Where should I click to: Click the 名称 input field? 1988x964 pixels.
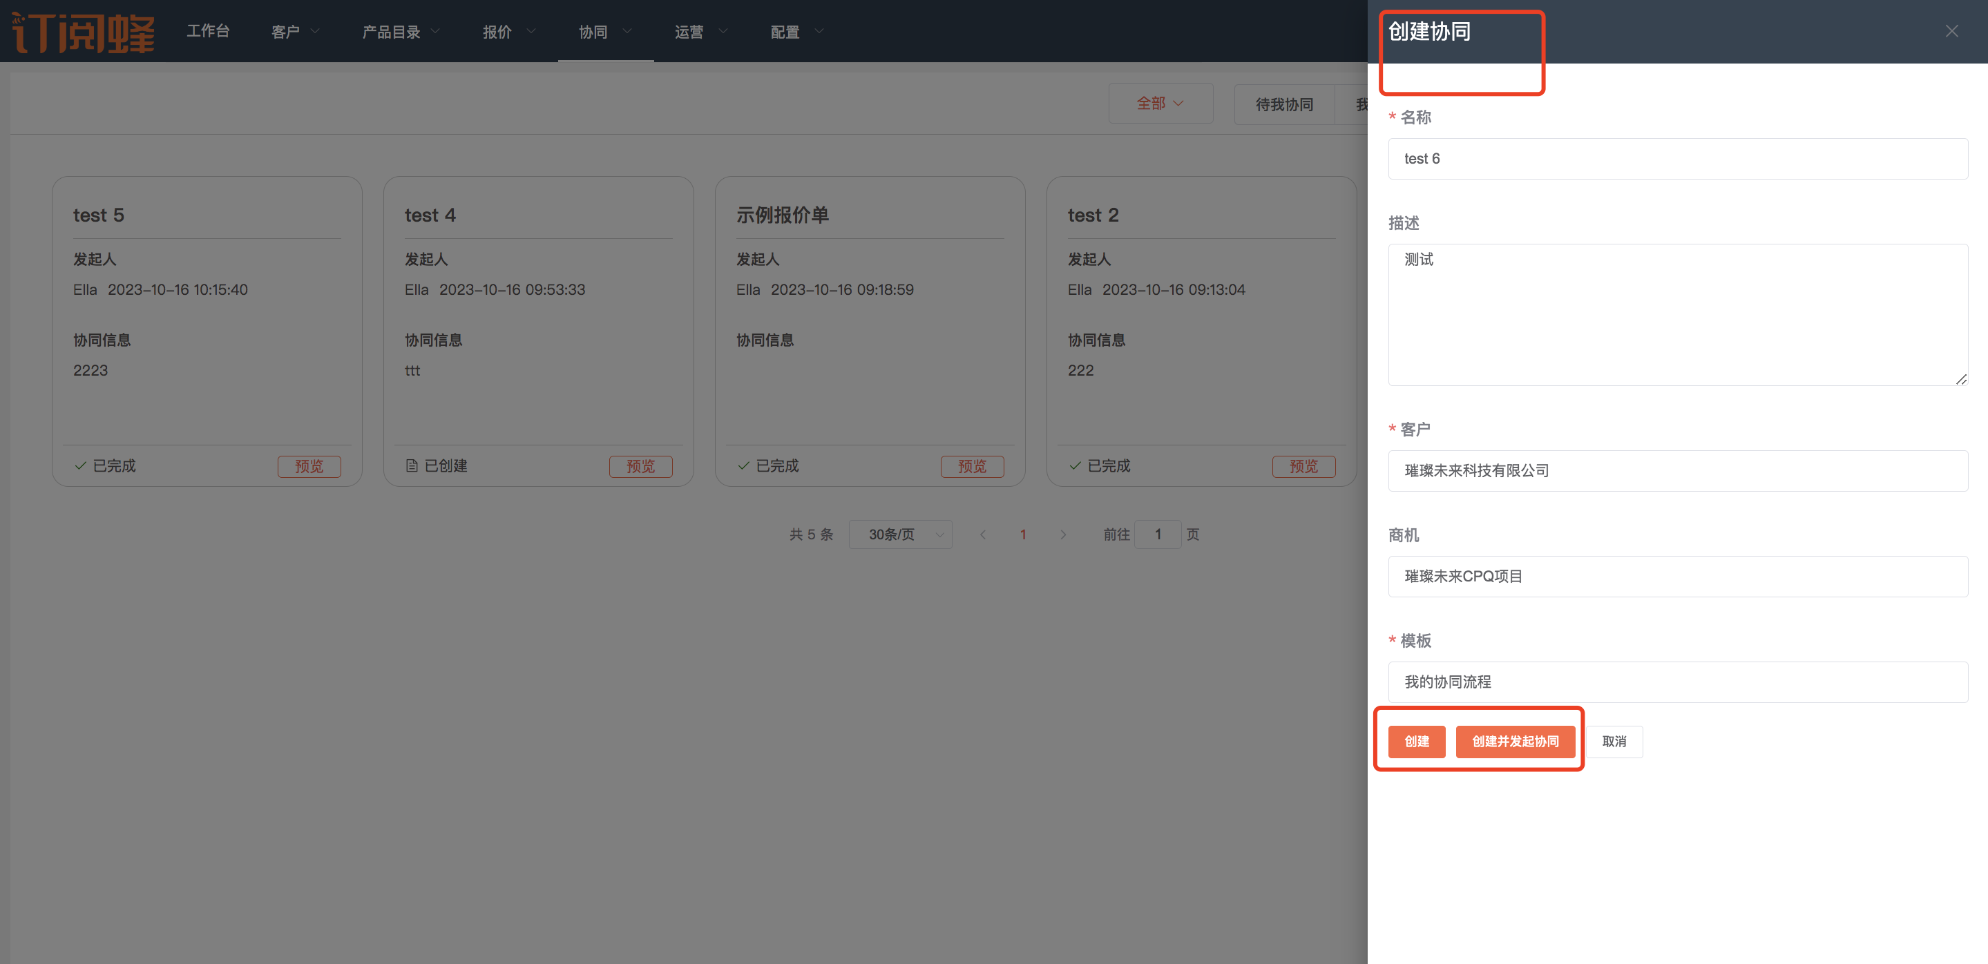(1677, 159)
